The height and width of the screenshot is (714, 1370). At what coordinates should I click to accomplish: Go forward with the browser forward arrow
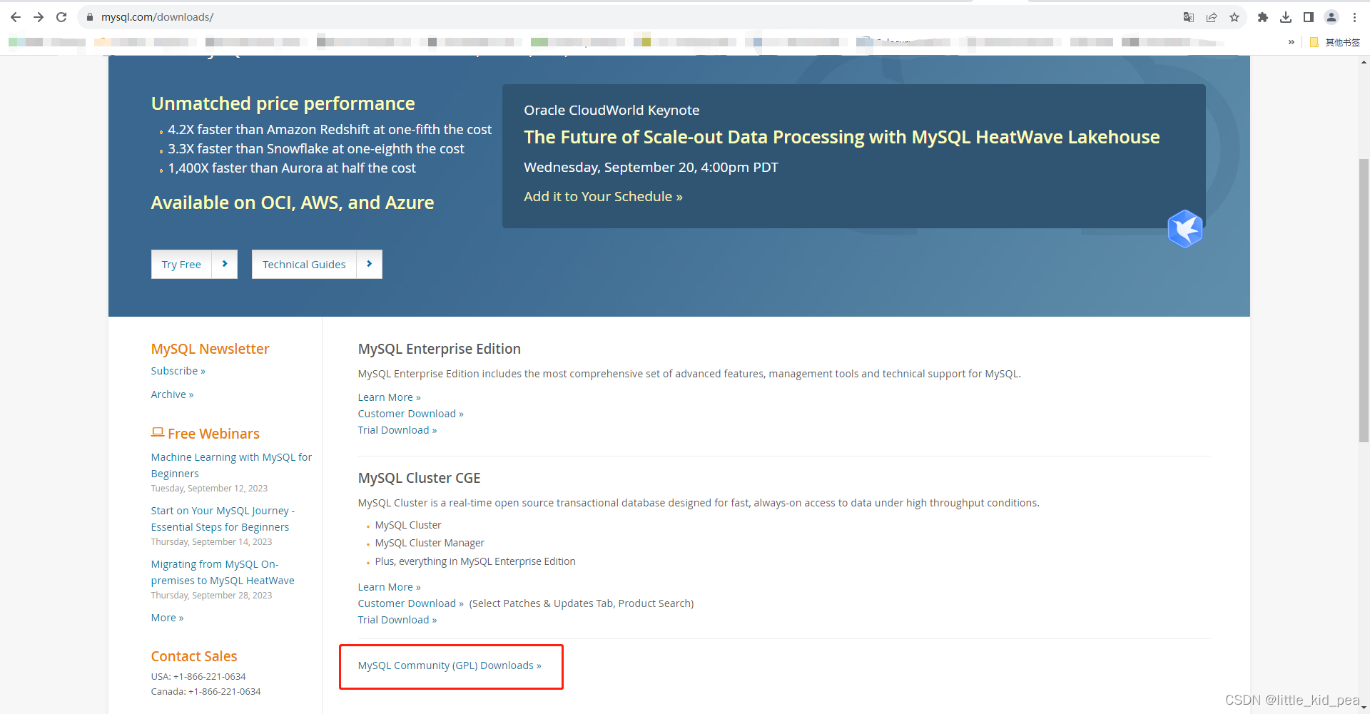pos(39,17)
